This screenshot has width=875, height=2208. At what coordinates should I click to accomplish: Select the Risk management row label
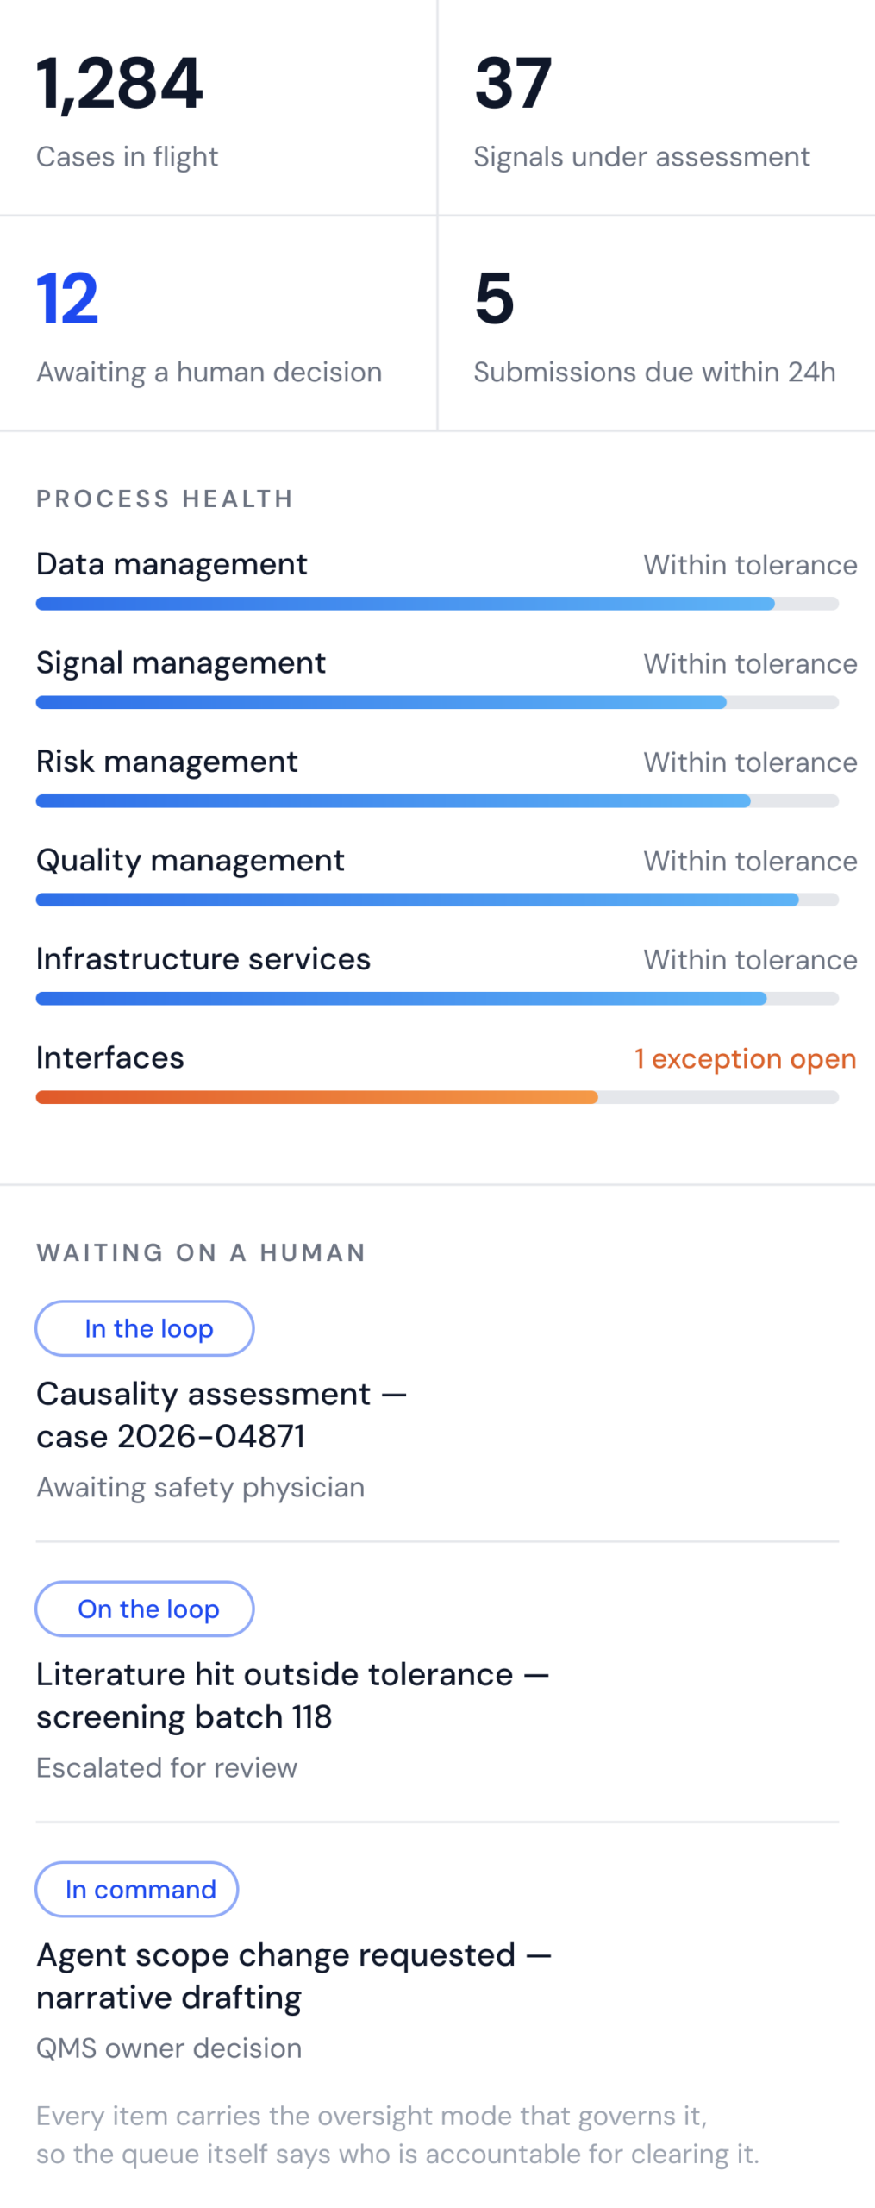[x=166, y=762]
